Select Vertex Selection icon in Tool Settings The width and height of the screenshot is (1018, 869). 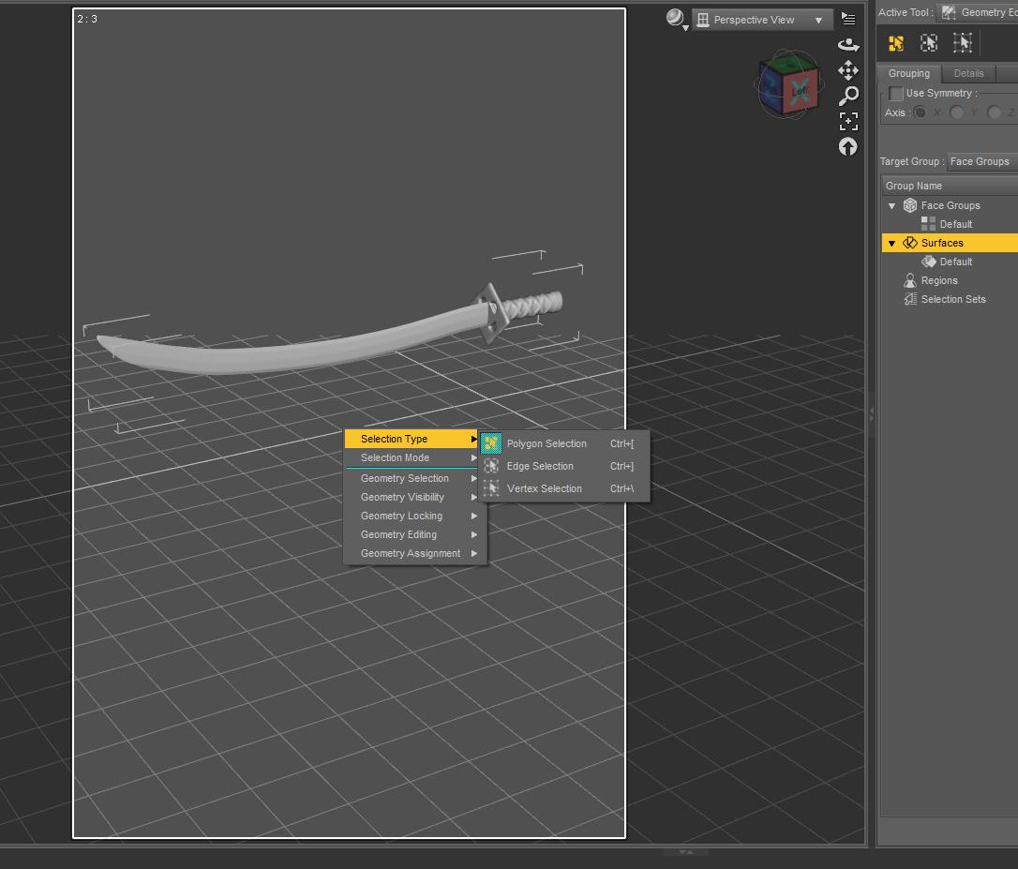962,43
